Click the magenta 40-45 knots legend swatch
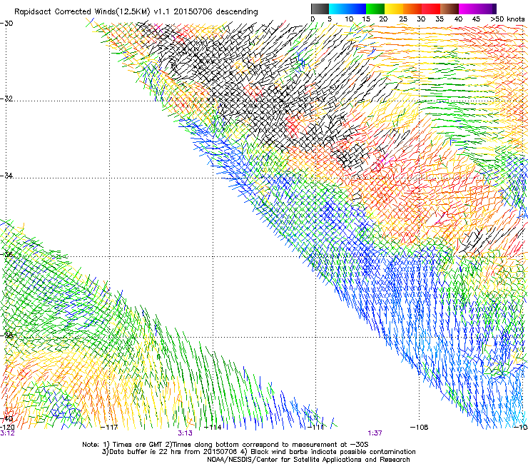The height and width of the screenshot is (464, 528). click(x=468, y=9)
